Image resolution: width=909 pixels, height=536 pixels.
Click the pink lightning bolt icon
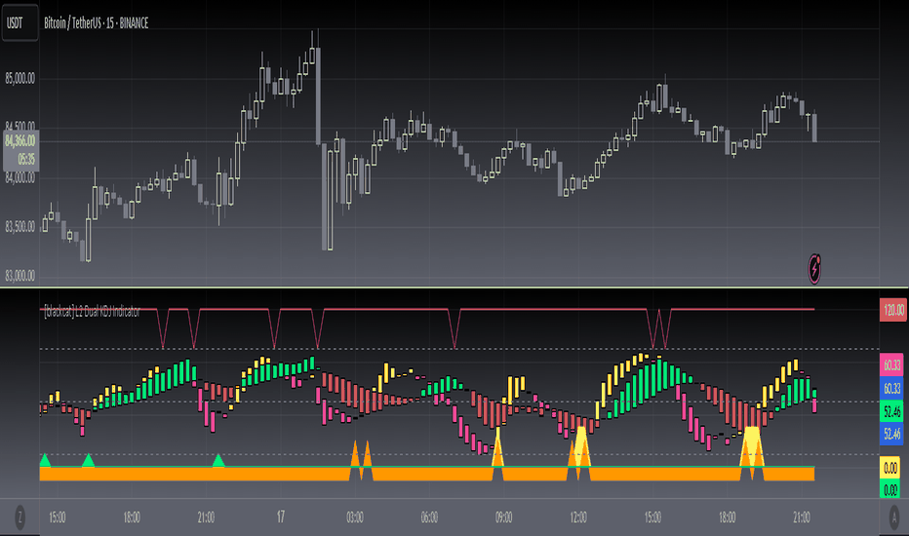tap(814, 269)
